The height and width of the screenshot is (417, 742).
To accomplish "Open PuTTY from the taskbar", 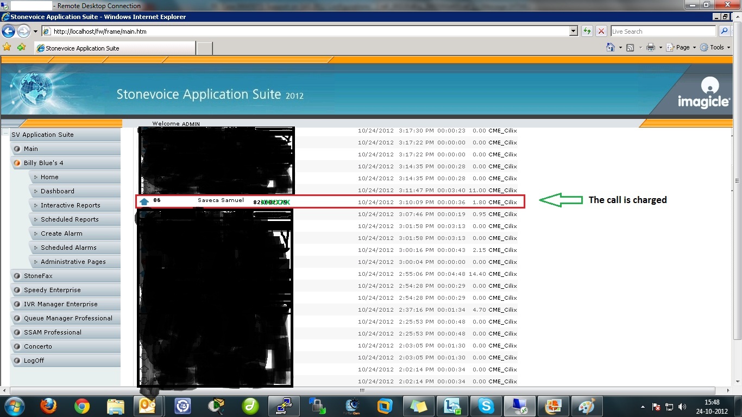I will click(284, 406).
